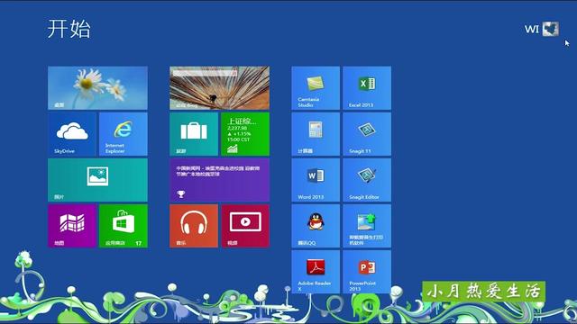
Task: Open the purple Maps tile
Action: coord(72,226)
